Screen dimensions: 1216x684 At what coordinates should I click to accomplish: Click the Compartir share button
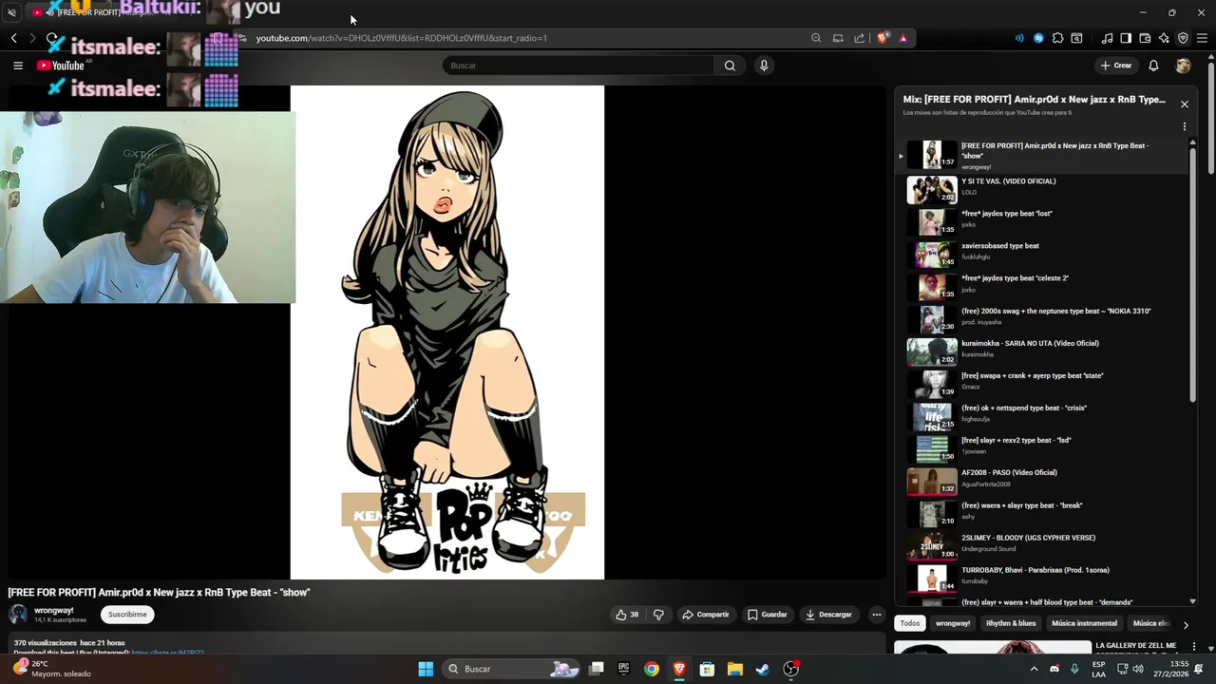(x=706, y=615)
